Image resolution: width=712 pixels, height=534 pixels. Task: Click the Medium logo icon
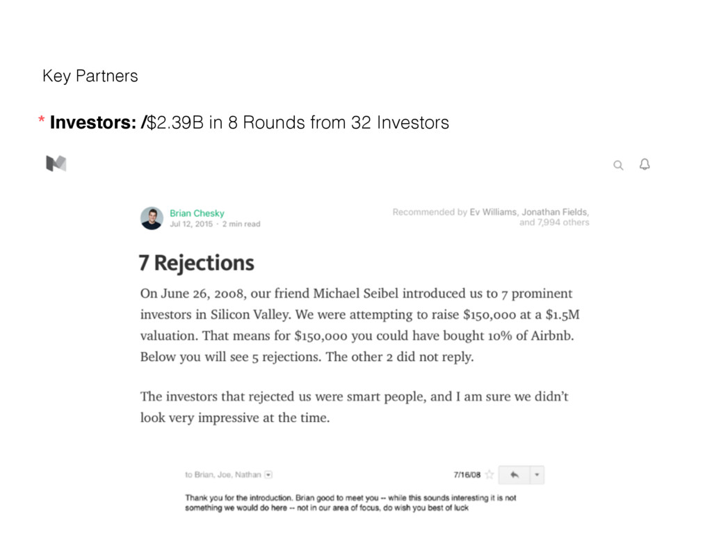point(56,163)
